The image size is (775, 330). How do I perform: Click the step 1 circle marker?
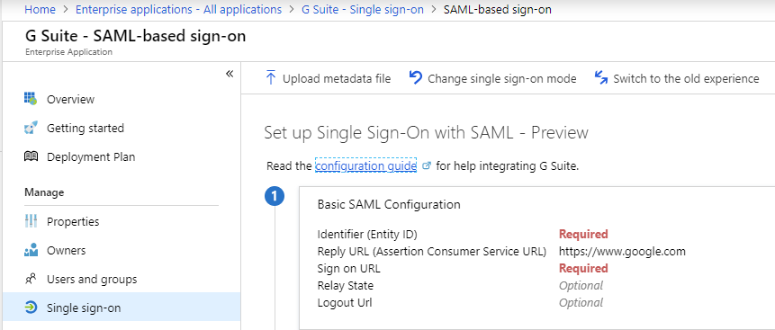pos(275,197)
